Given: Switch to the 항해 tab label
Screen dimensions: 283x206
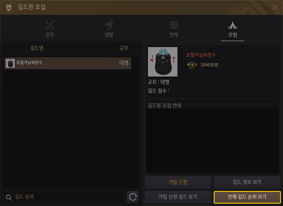Looking at the screenshot, I should [174, 35].
